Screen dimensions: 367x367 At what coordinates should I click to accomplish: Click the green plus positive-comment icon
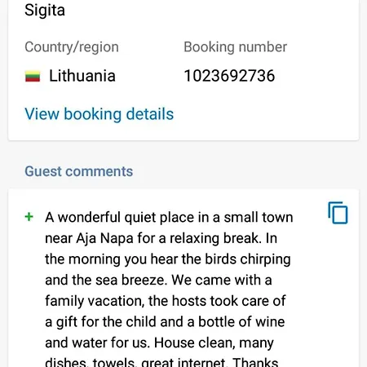click(x=29, y=217)
